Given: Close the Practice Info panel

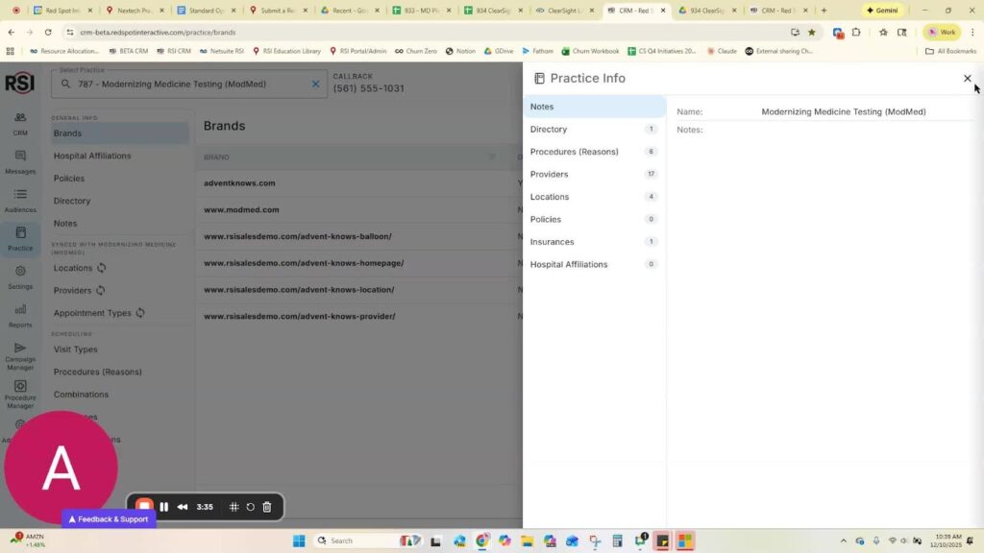Looking at the screenshot, I should pos(967,79).
